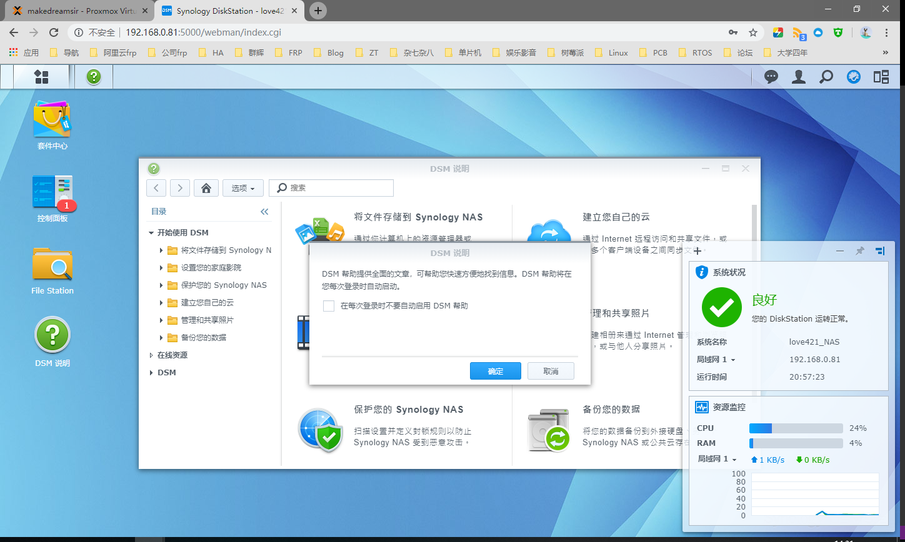
Task: Click the DSM taskbar search magnifier icon
Action: point(826,77)
